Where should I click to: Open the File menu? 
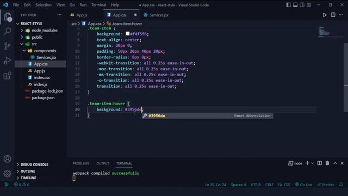(16, 5)
